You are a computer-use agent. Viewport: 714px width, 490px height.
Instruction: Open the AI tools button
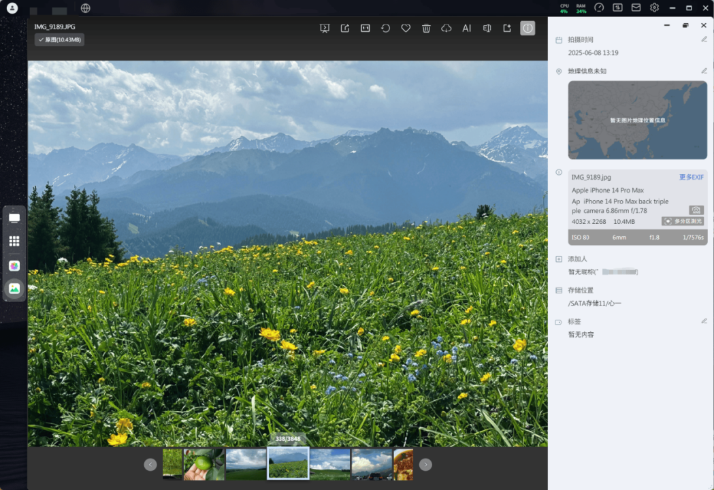(x=467, y=28)
